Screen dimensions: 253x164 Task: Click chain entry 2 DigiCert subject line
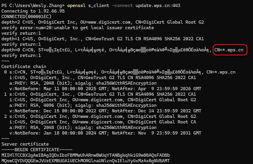pos(100,116)
